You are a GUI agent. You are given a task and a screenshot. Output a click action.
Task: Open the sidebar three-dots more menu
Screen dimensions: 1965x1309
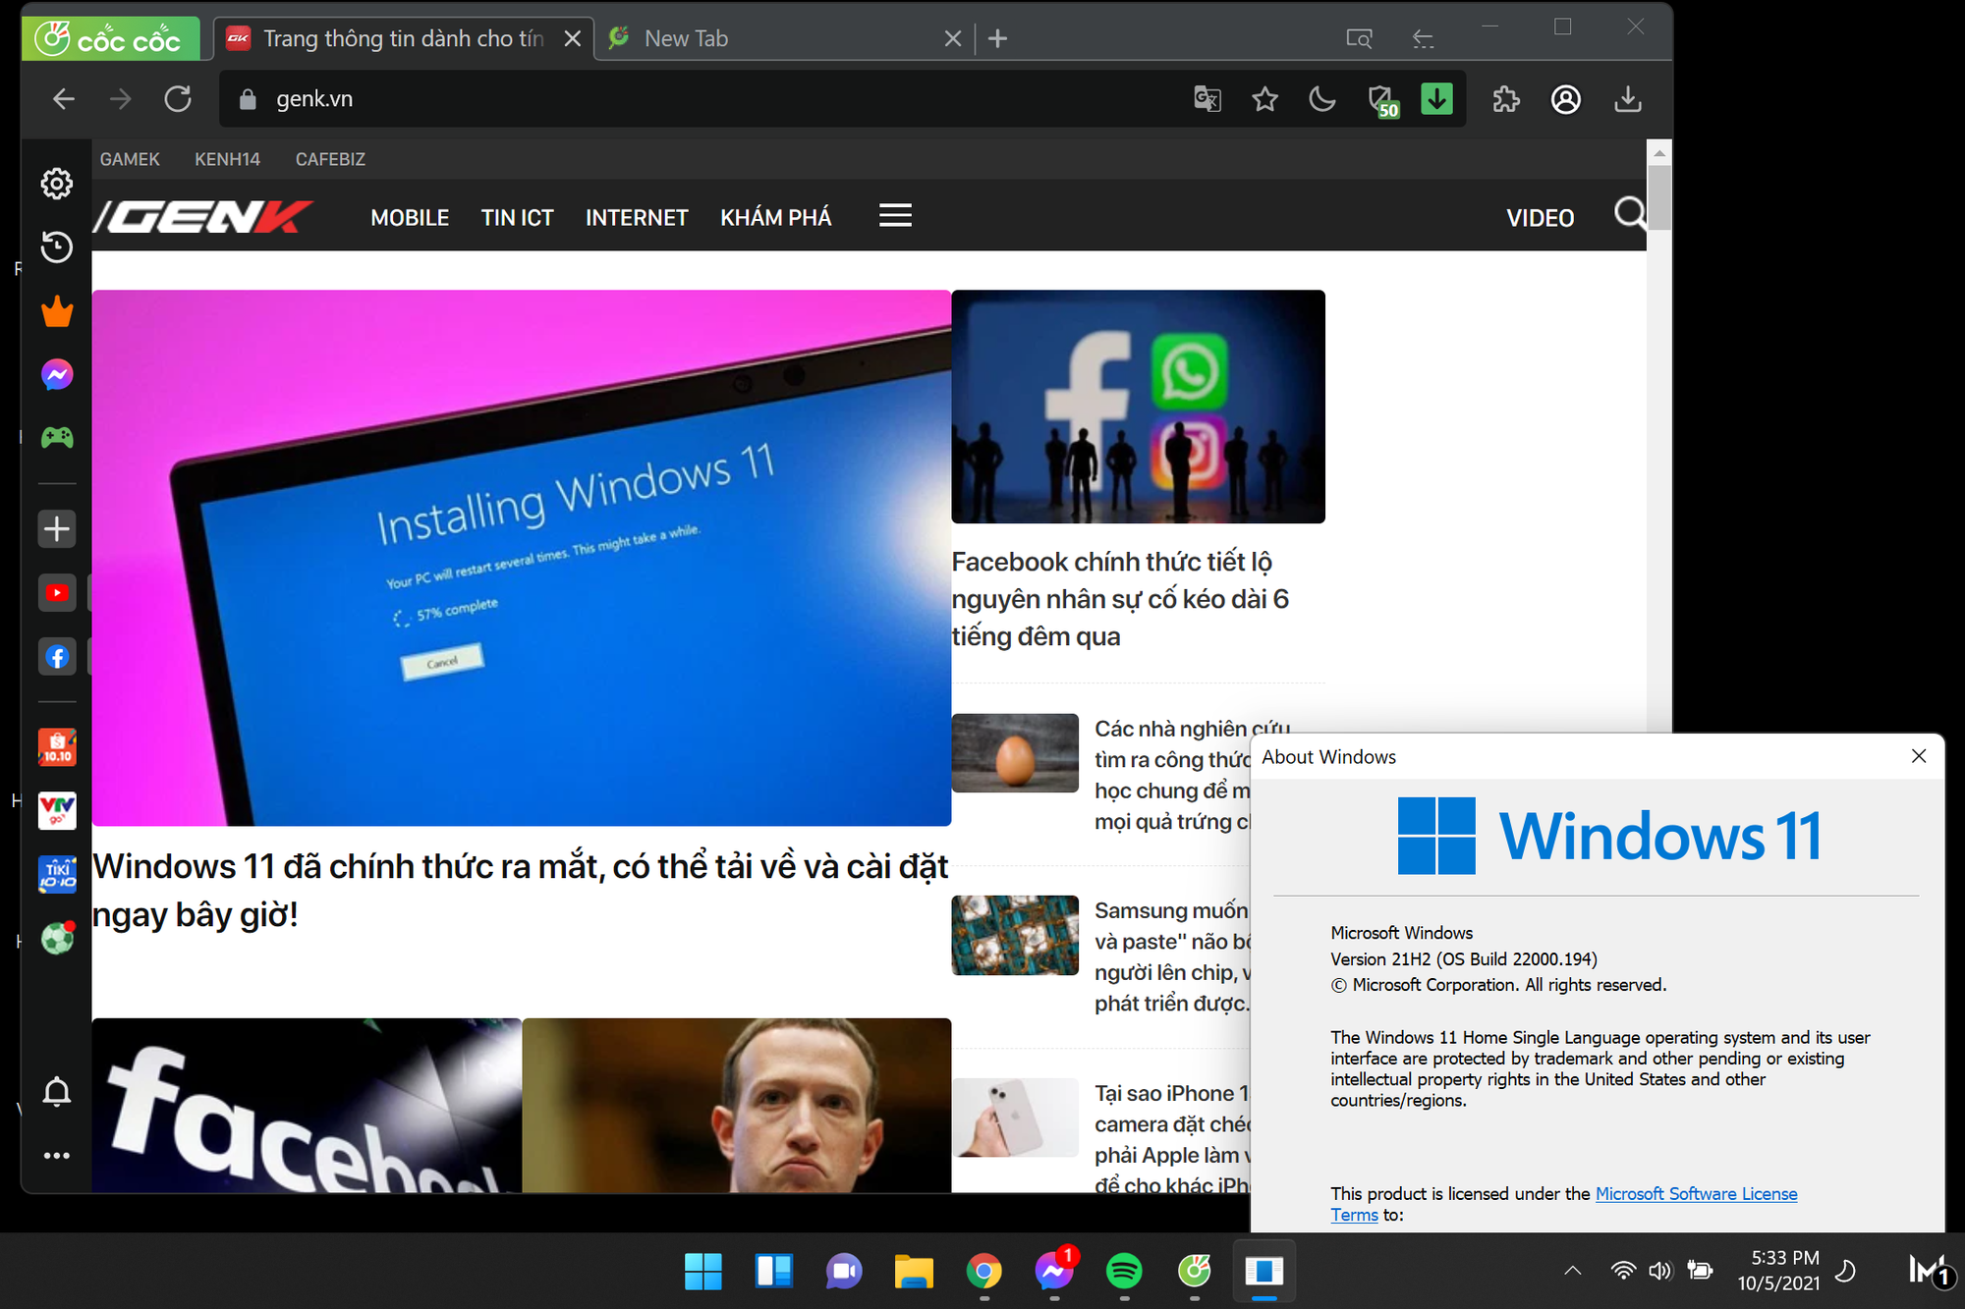click(x=57, y=1155)
